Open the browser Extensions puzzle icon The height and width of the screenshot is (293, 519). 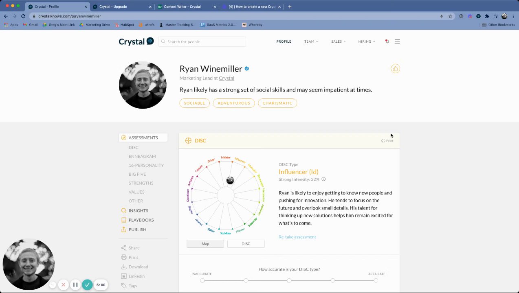pyautogui.click(x=487, y=16)
